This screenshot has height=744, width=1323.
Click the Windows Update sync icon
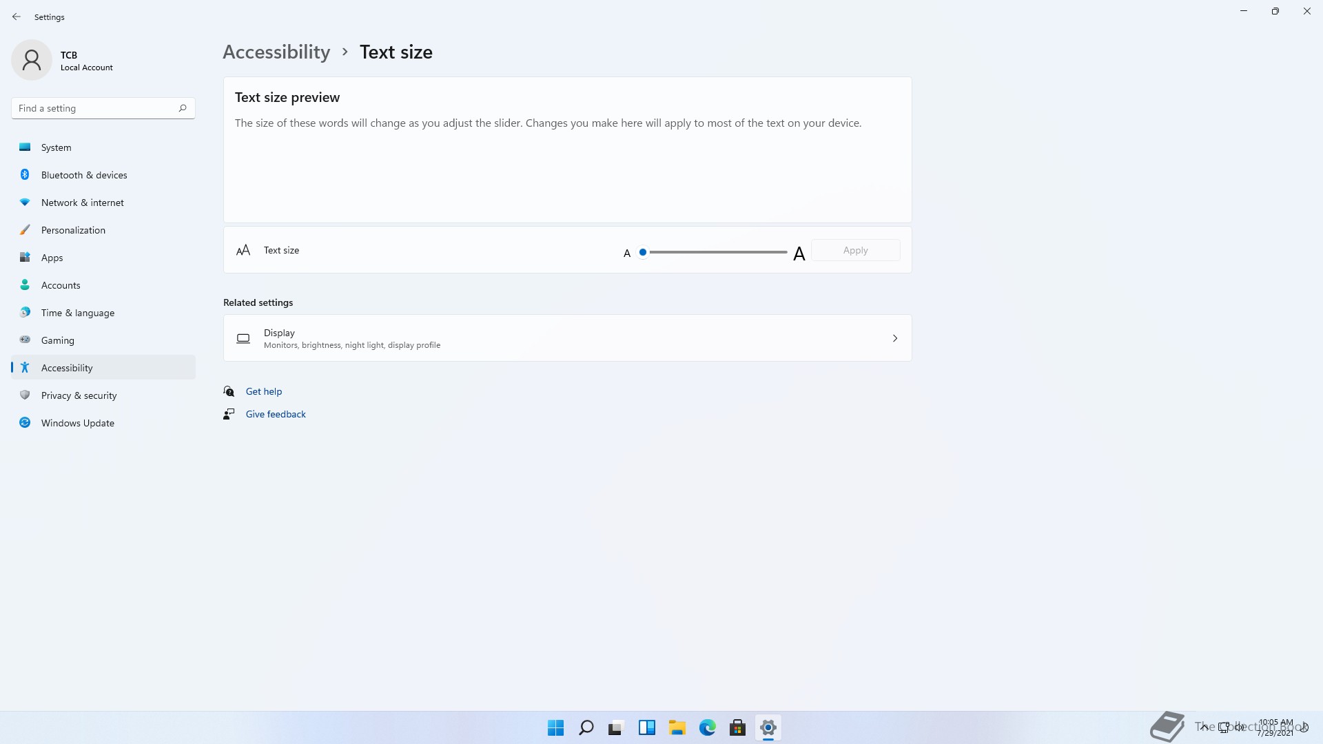click(25, 423)
